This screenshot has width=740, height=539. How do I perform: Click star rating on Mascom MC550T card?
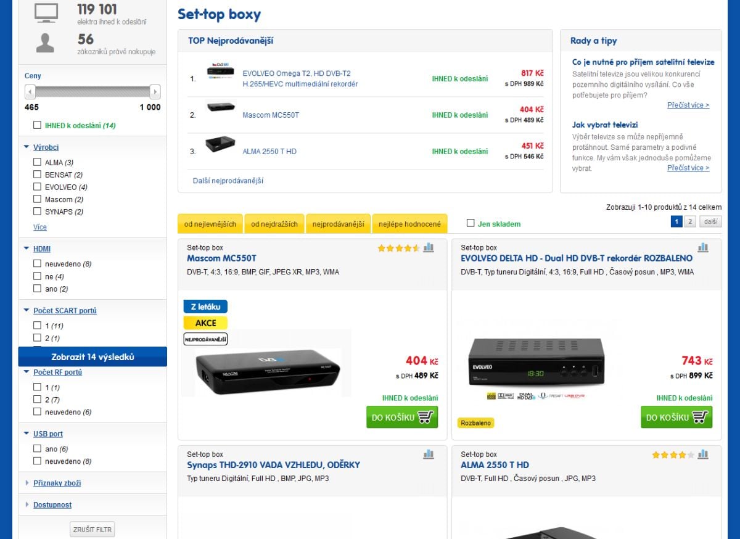(398, 248)
